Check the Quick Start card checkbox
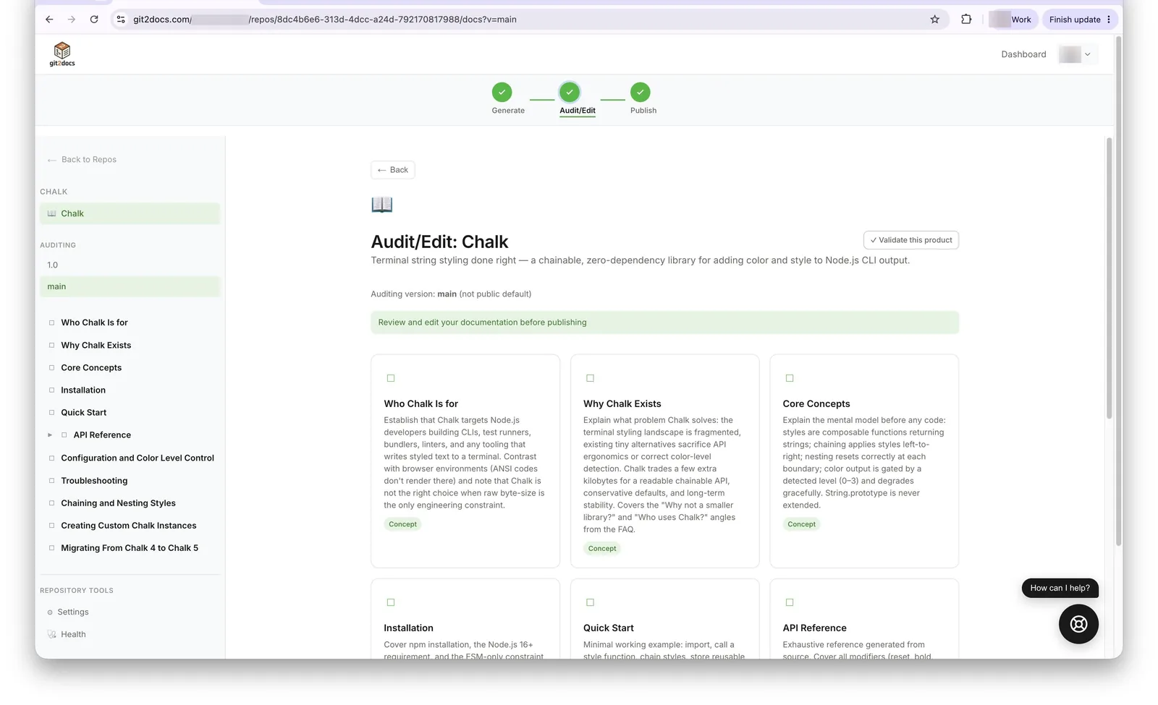Screen dimensions: 1158x705 590,602
